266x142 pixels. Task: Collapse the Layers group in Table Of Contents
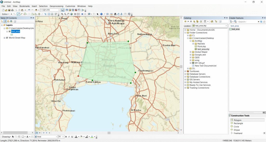point(2,25)
